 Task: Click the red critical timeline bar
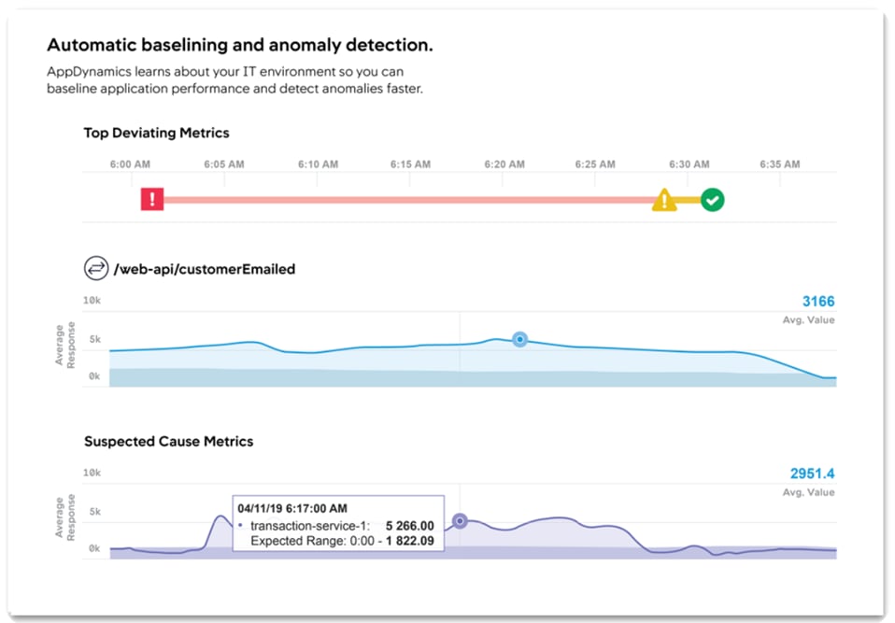(x=402, y=200)
